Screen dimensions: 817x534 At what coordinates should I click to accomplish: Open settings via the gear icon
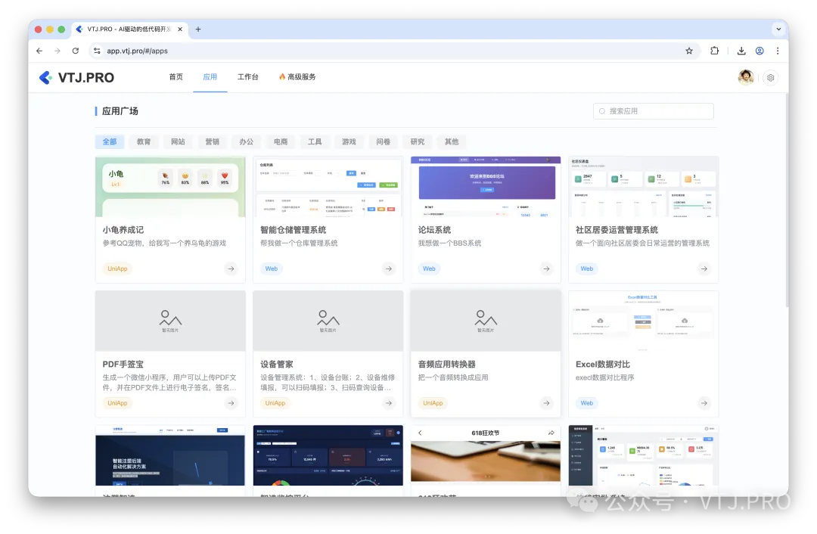[770, 77]
